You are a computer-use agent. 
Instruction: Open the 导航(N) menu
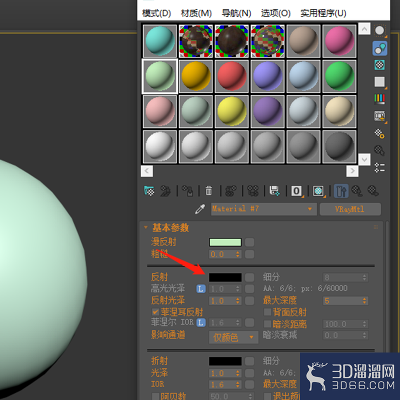(236, 13)
